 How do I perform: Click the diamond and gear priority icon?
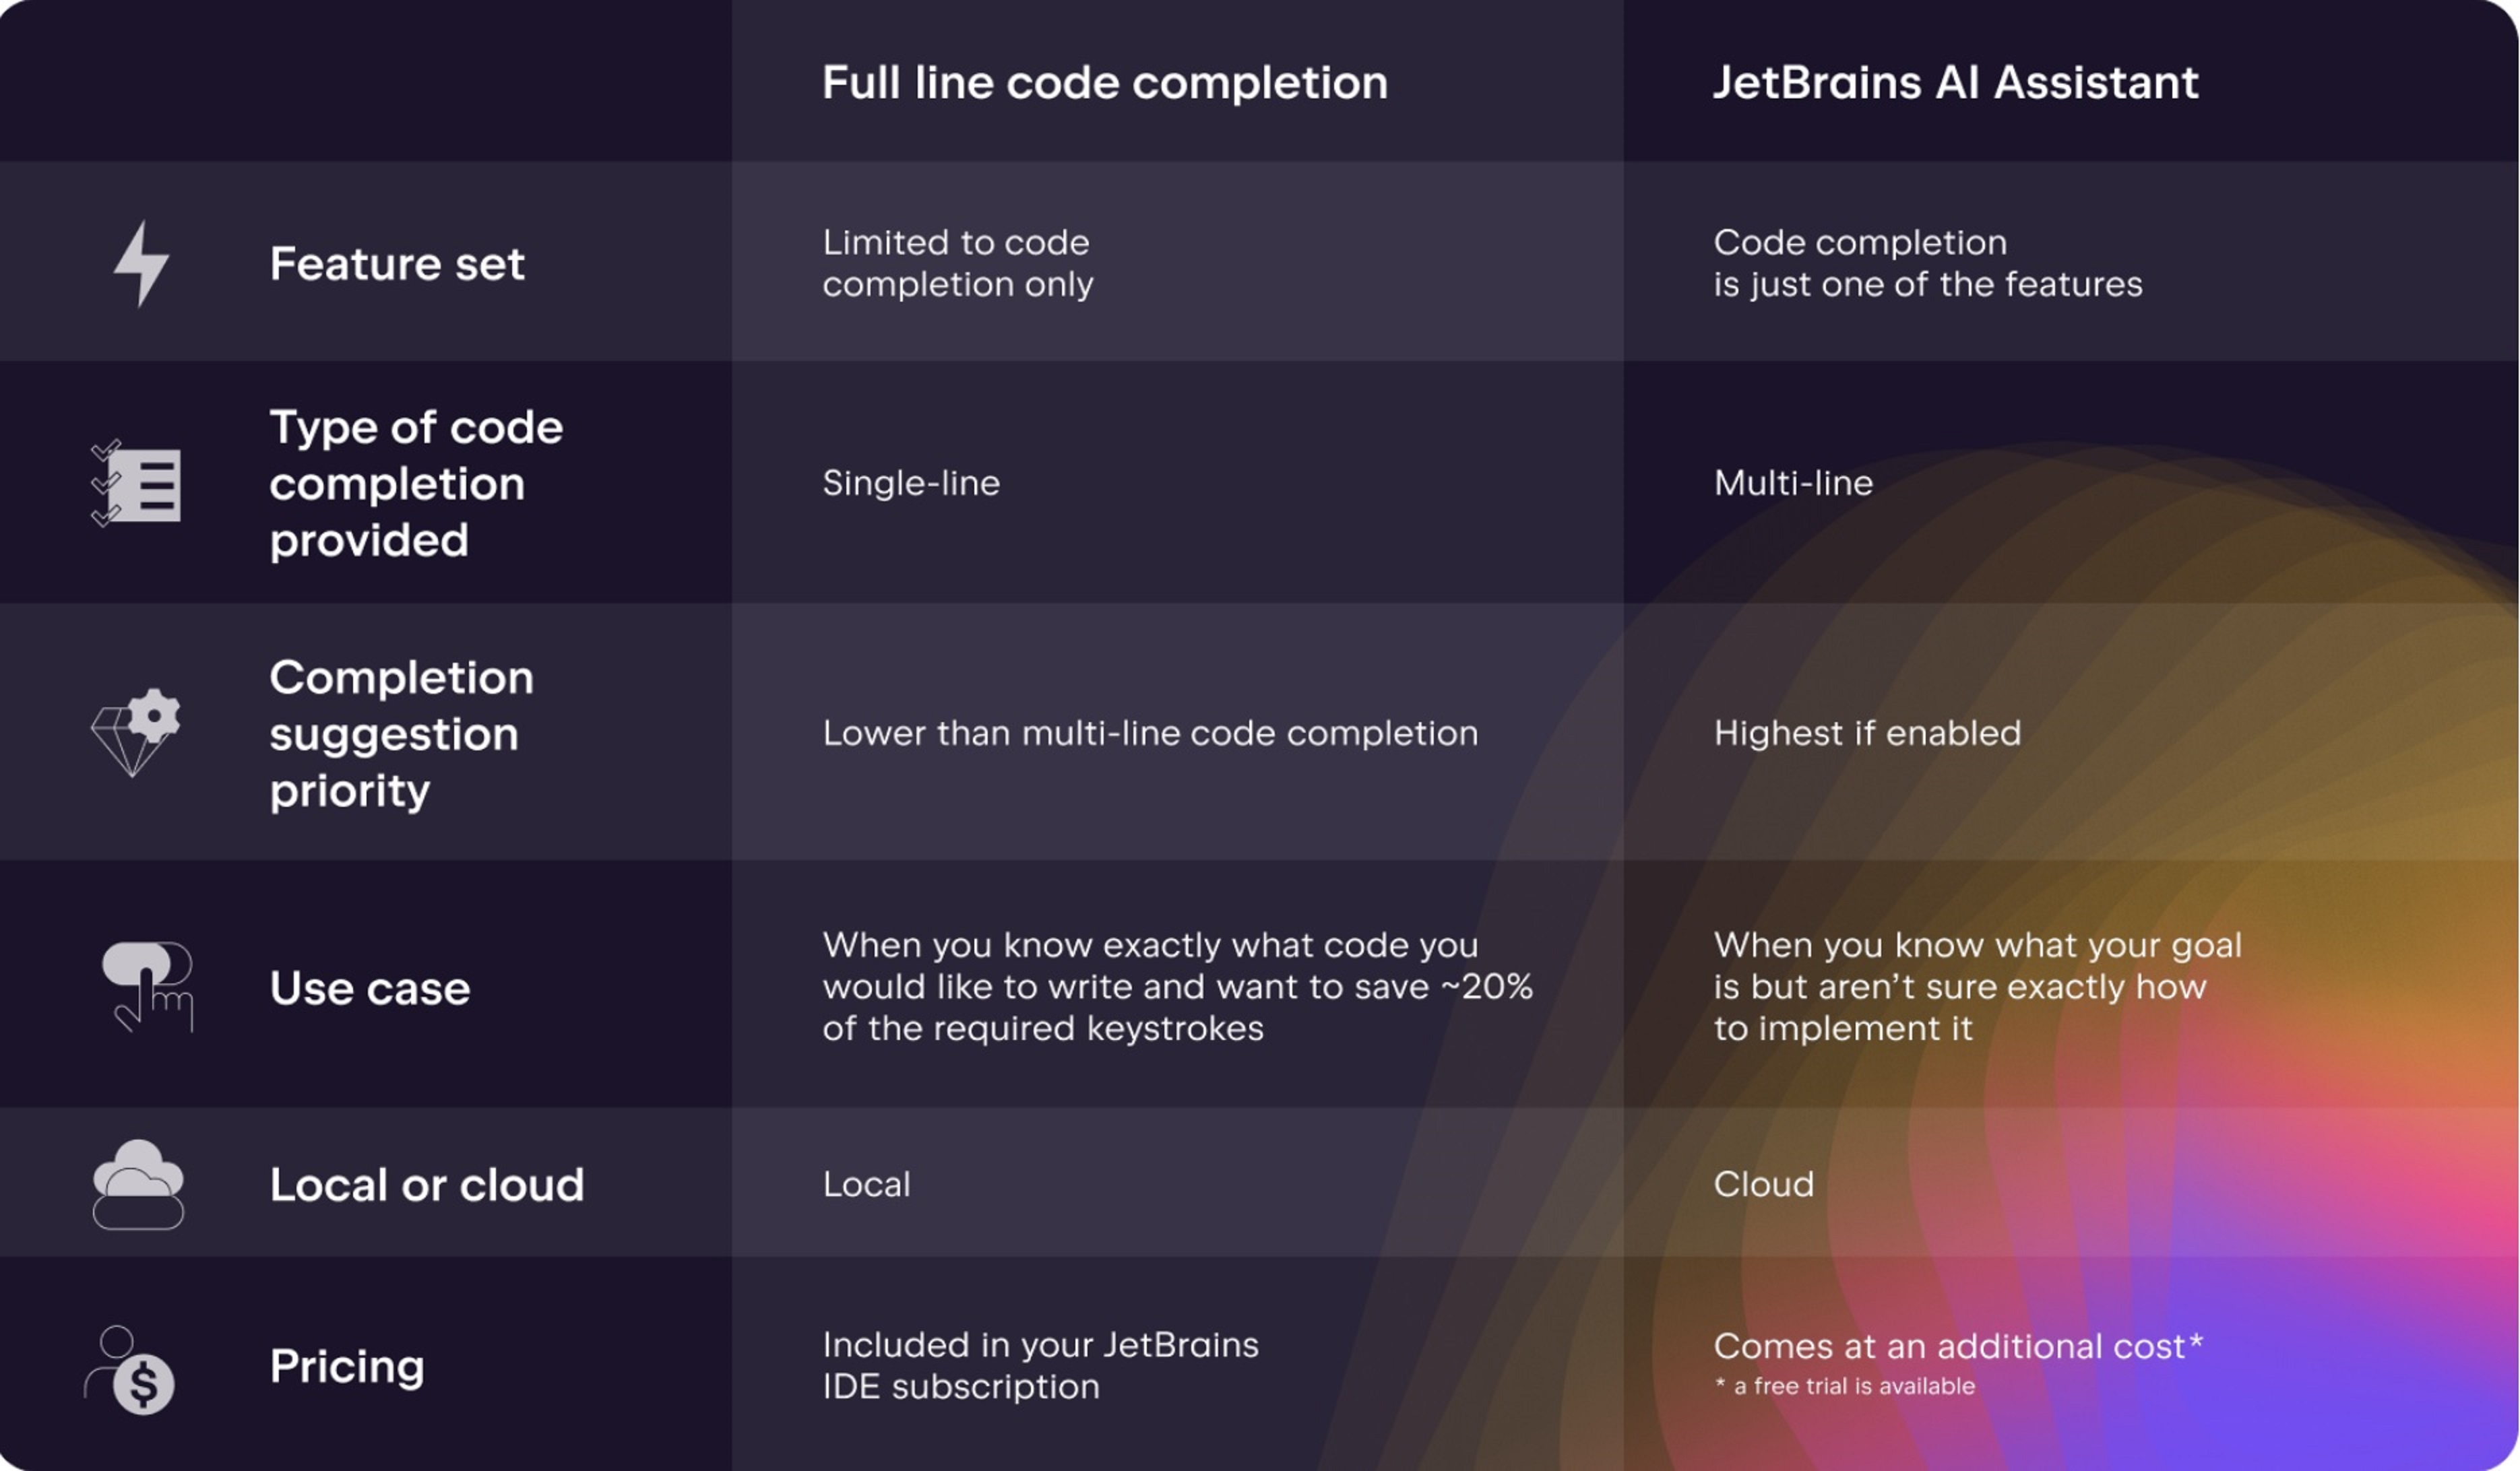click(x=136, y=733)
